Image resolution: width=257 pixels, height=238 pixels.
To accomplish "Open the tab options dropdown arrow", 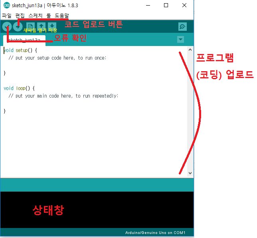I will (180, 39).
